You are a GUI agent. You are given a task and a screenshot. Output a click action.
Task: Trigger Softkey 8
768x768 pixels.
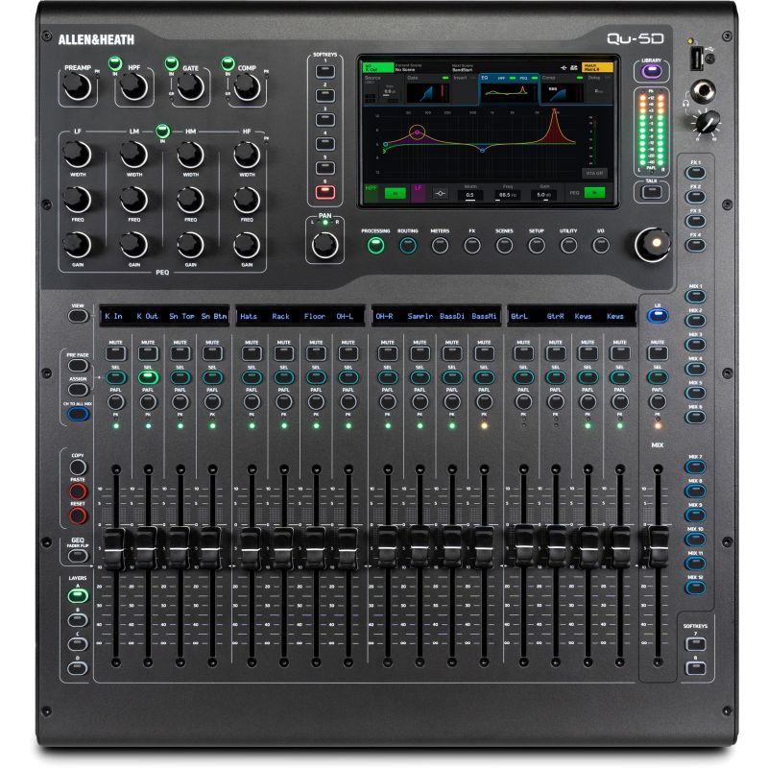click(x=695, y=667)
